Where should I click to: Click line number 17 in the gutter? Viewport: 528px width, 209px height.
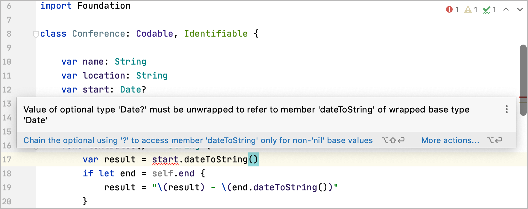[x=7, y=159]
